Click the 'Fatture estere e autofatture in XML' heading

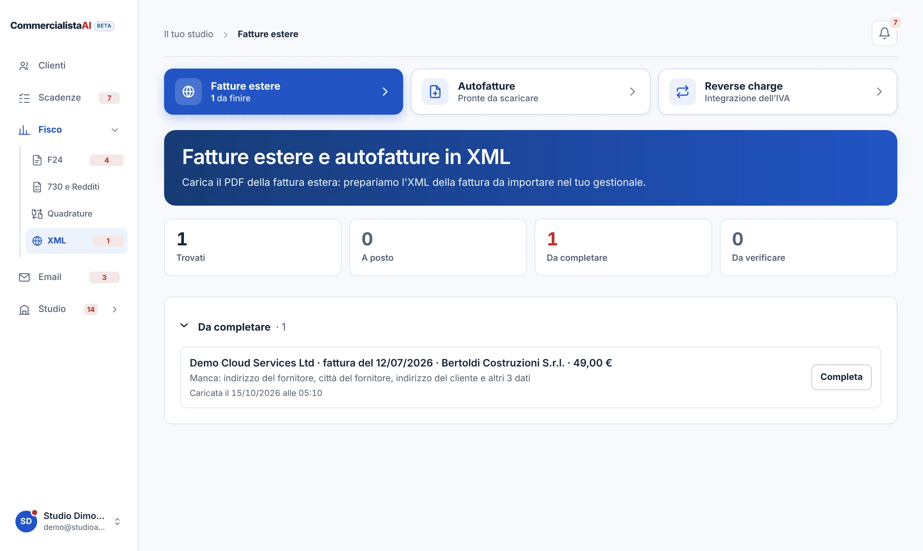(x=346, y=157)
